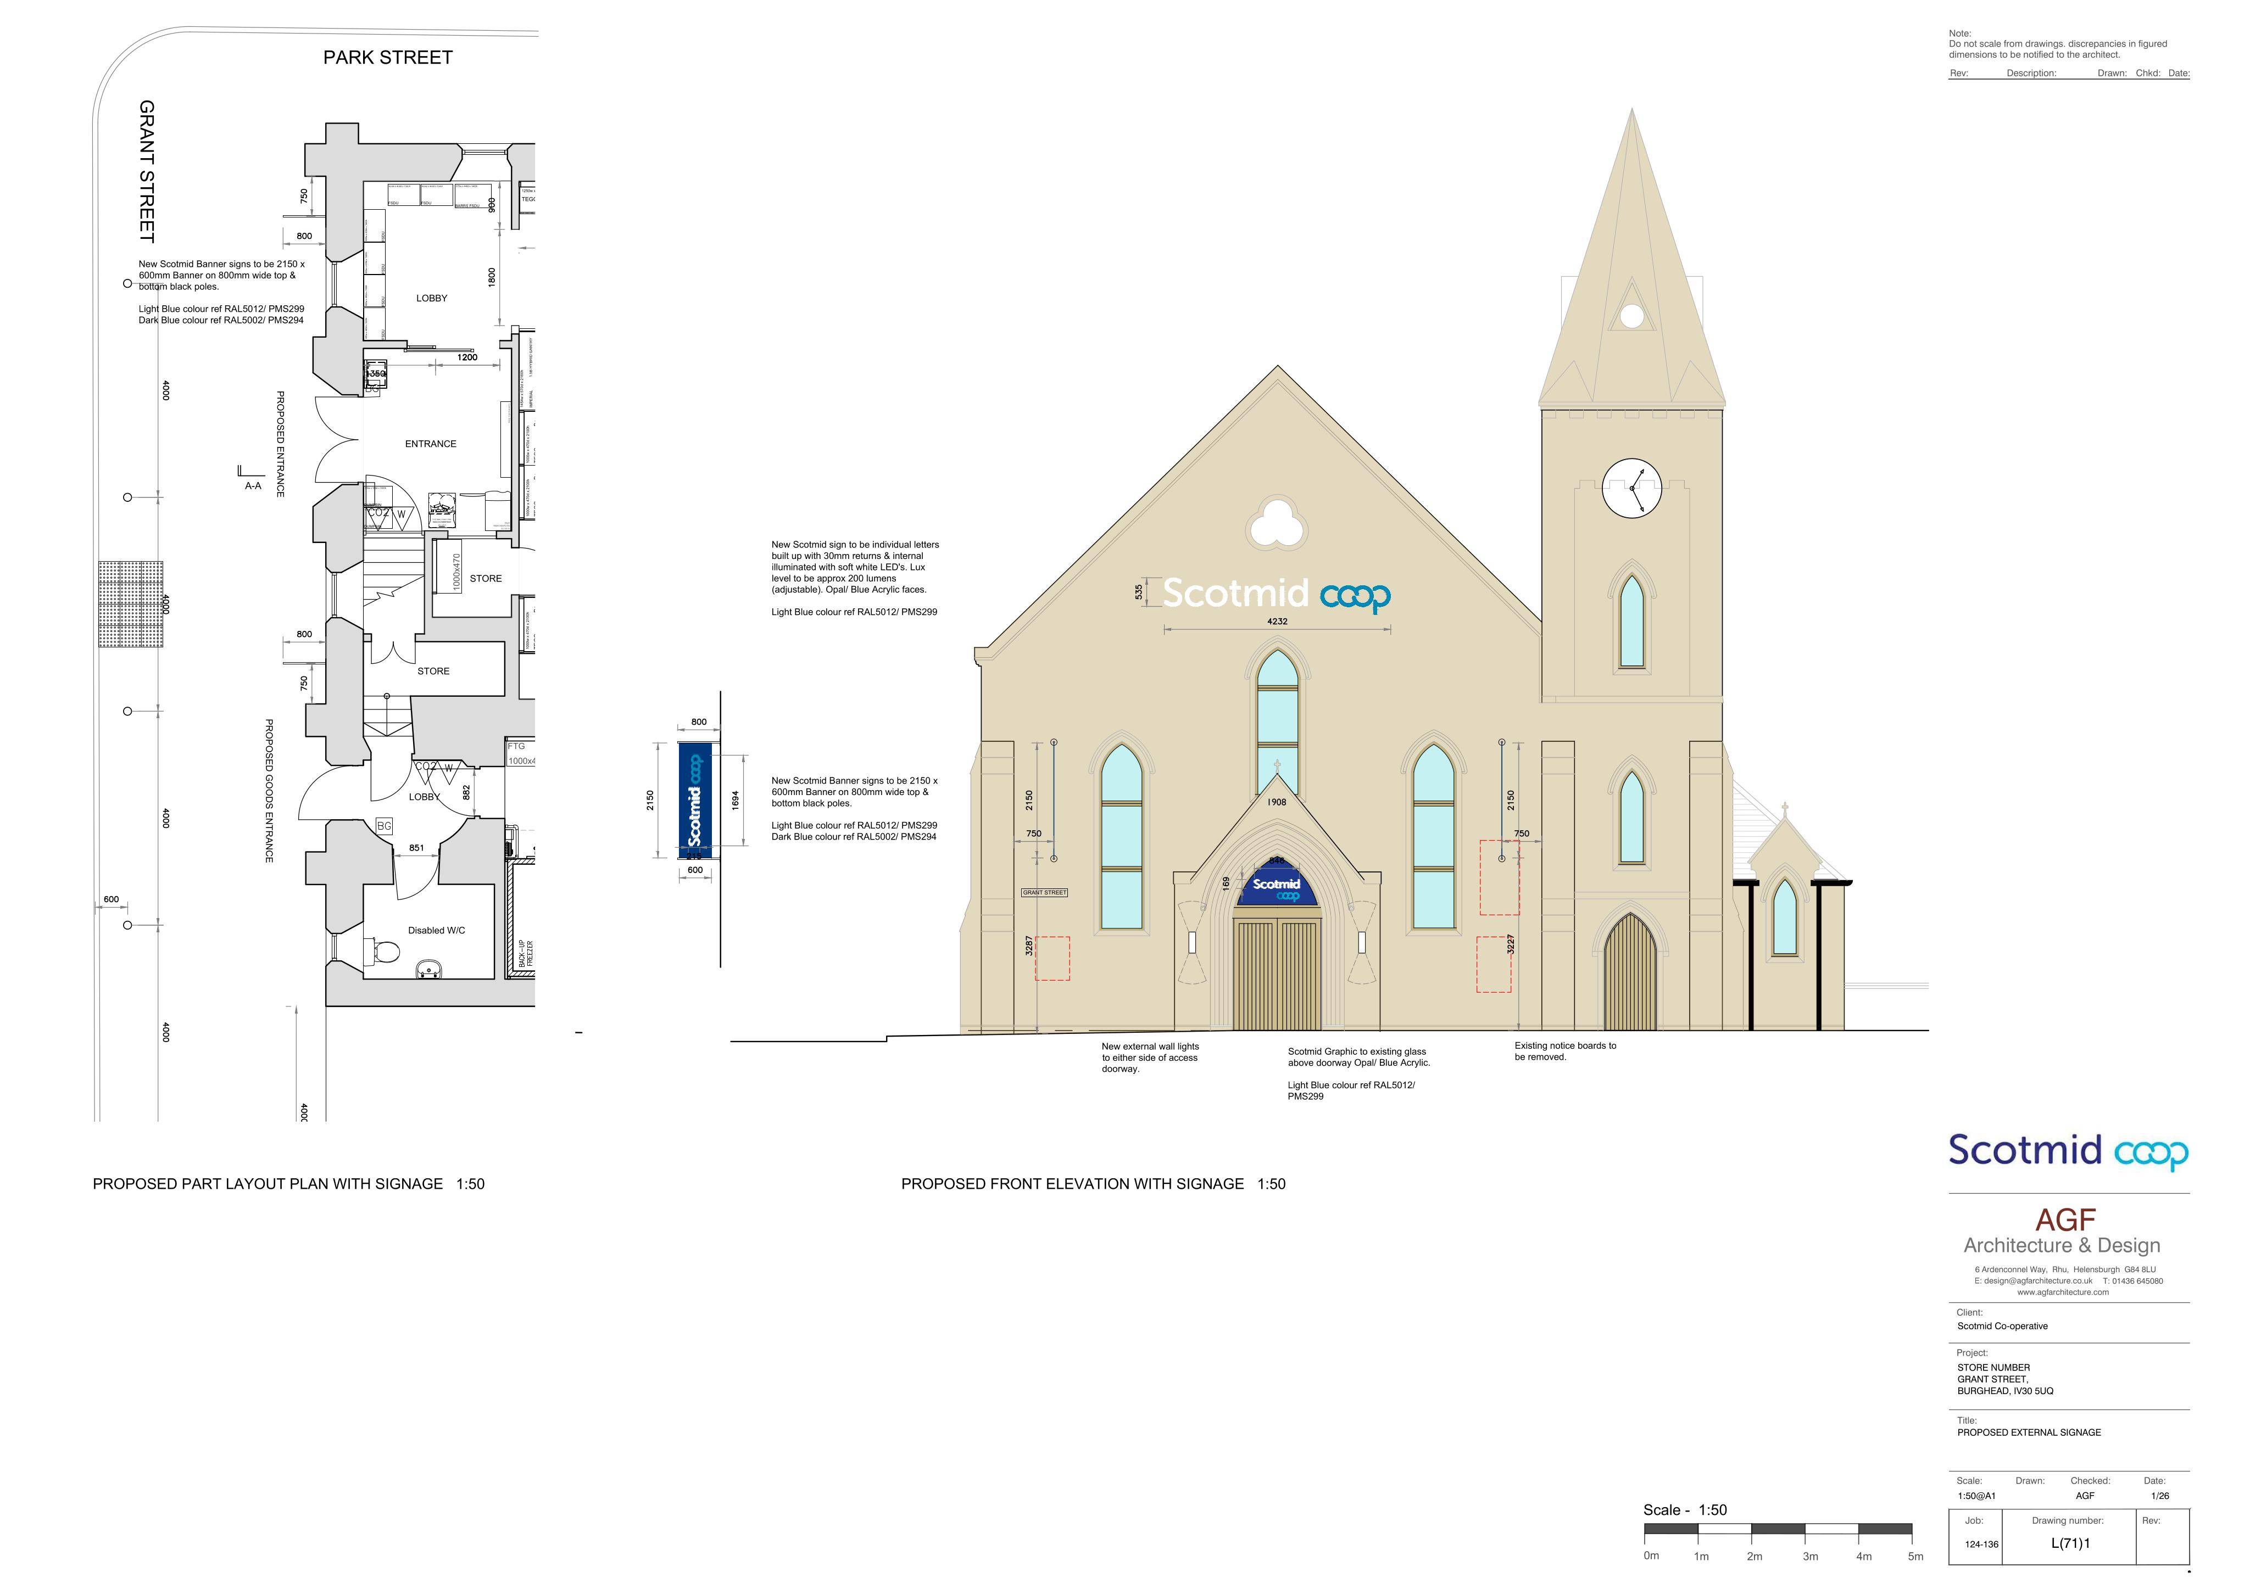
Task: Click the PROPOSED EXTERNAL SIGNAGE title text
Action: point(2029,1433)
